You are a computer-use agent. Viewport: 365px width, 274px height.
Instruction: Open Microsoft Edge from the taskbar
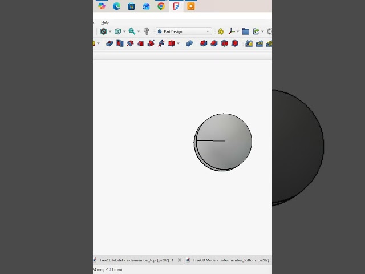(x=116, y=6)
